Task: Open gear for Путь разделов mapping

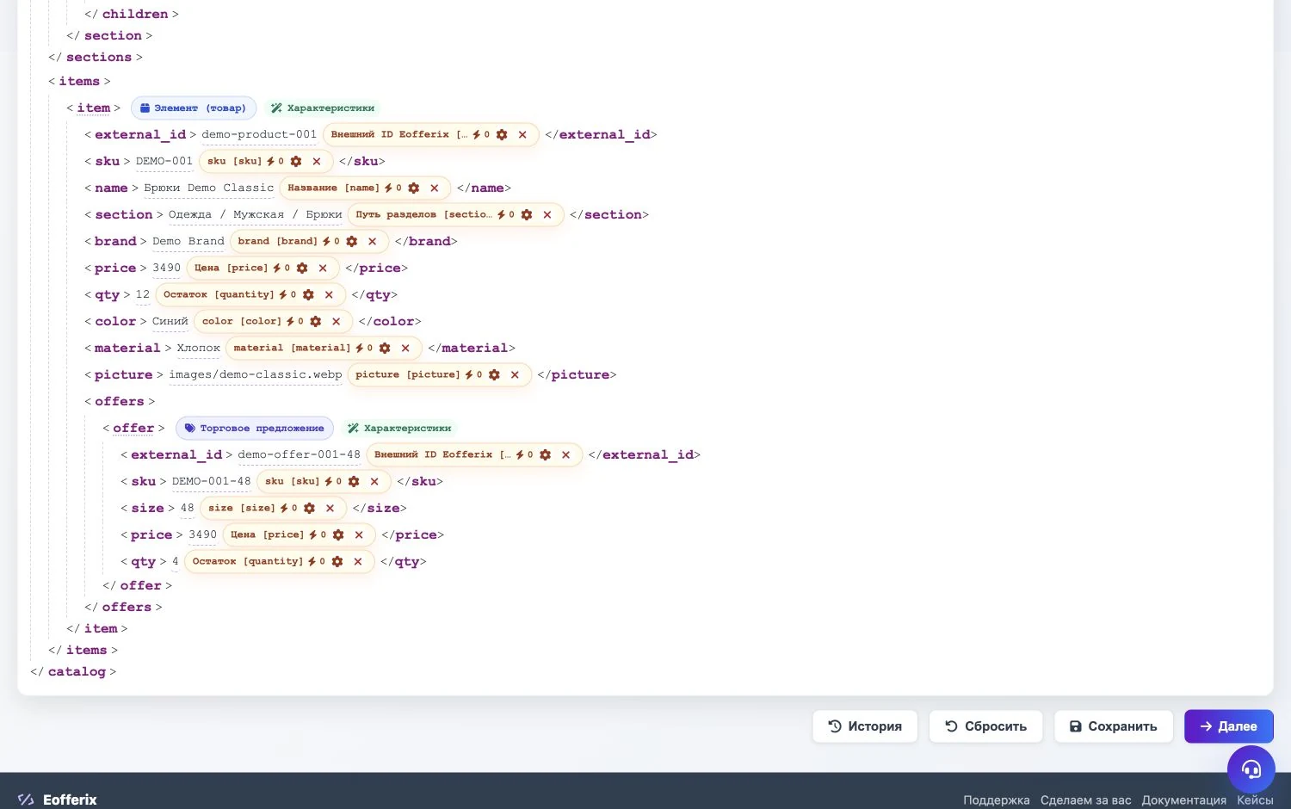Action: pyautogui.click(x=527, y=215)
